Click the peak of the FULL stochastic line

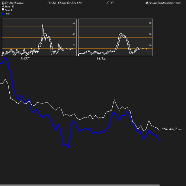121,33
